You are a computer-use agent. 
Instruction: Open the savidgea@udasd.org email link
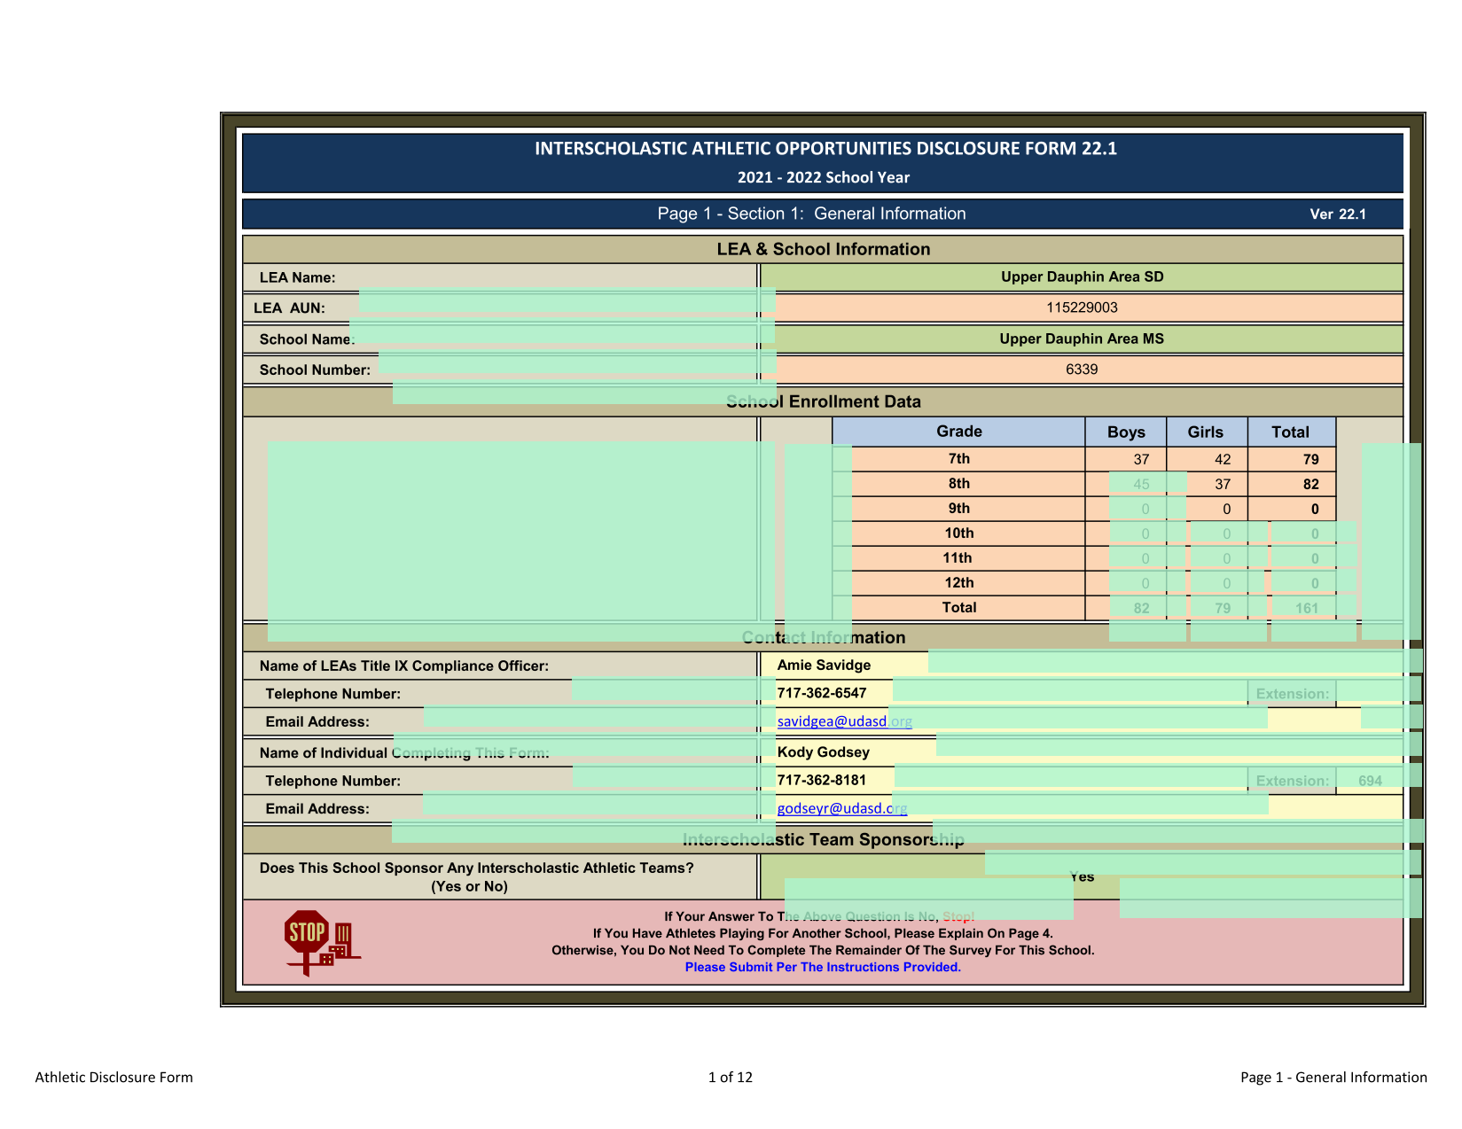pos(844,721)
